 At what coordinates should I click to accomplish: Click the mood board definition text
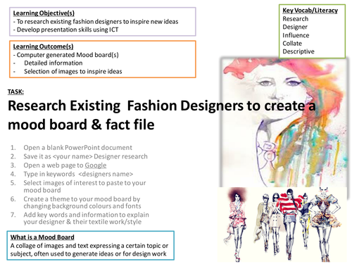click(89, 250)
